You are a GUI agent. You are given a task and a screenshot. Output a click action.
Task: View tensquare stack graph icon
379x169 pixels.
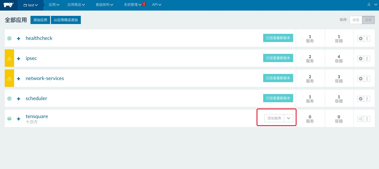(361, 119)
